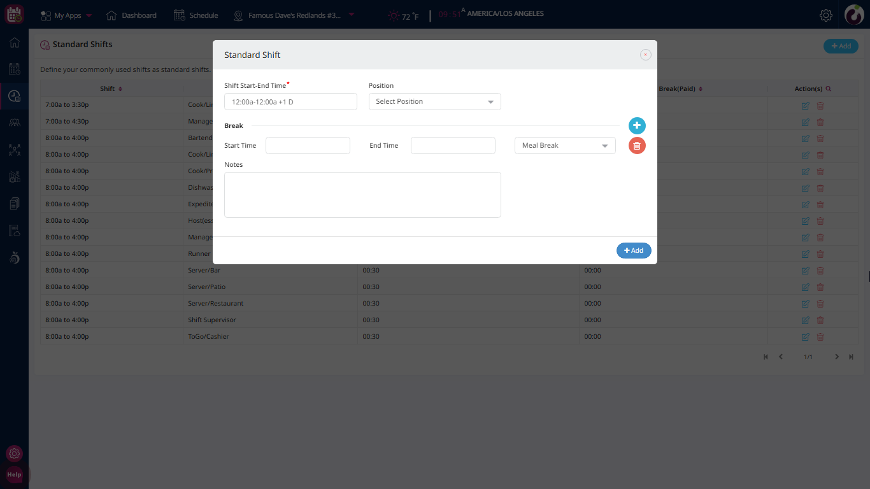
Task: Click the red trash delete break icon
Action: point(637,146)
